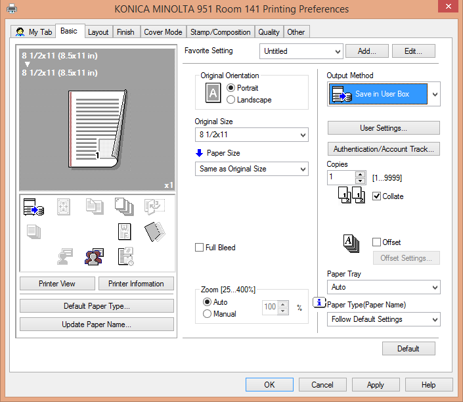
Task: Open Authentication/Account Track... dialog
Action: click(x=384, y=149)
